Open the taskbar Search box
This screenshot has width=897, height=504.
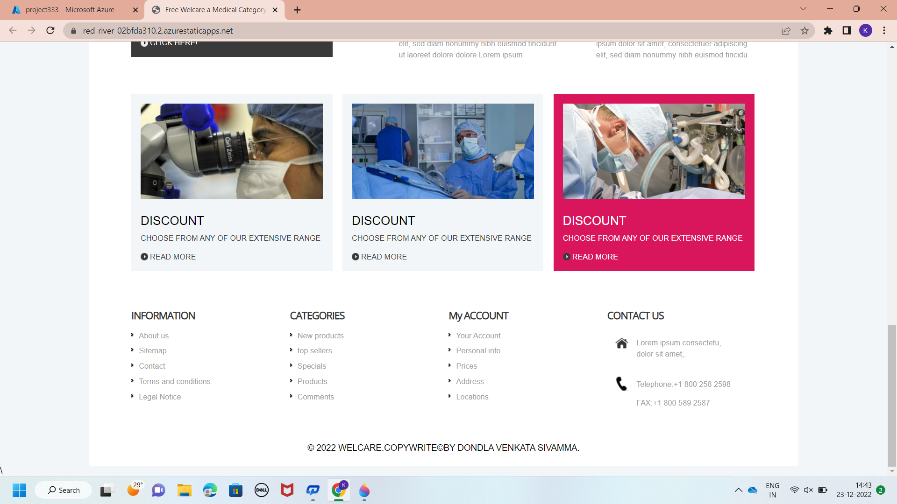pos(64,490)
